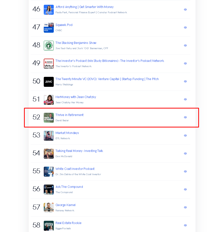Click the Stacking Benjamins green logo thumbnail
This screenshot has height=232, width=214.
coord(49,46)
